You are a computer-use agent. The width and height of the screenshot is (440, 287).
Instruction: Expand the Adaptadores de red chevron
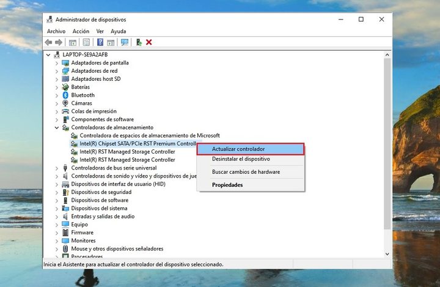coord(57,72)
